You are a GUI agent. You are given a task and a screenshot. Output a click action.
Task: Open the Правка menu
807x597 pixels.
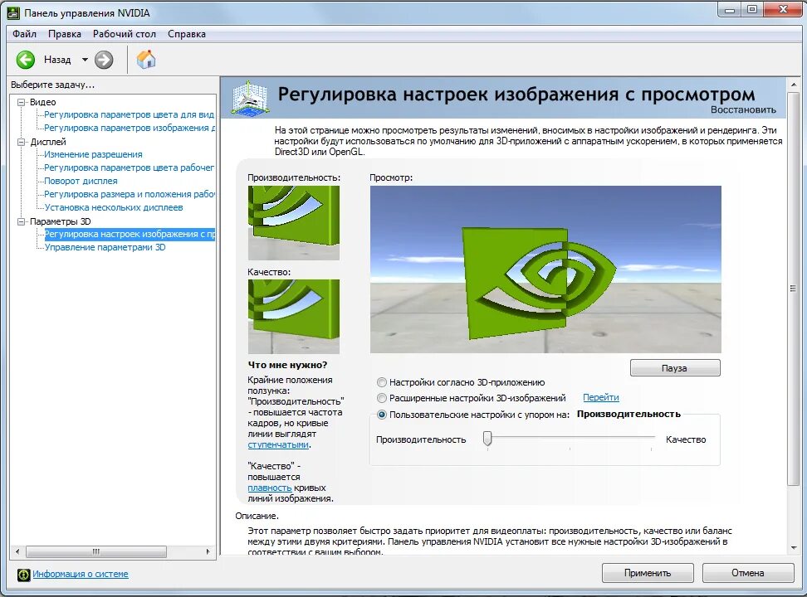(x=64, y=34)
